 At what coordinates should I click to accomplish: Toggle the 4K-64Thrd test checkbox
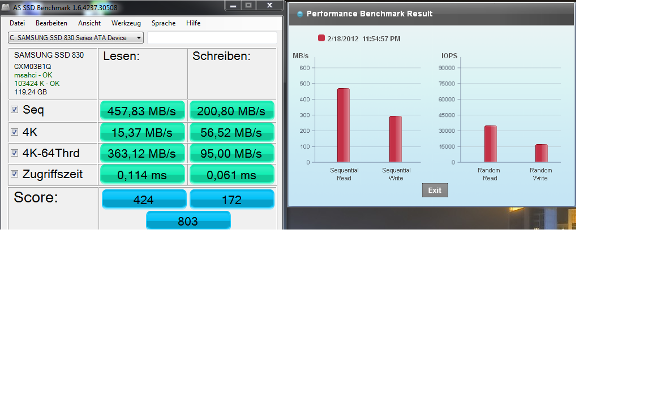(x=15, y=153)
